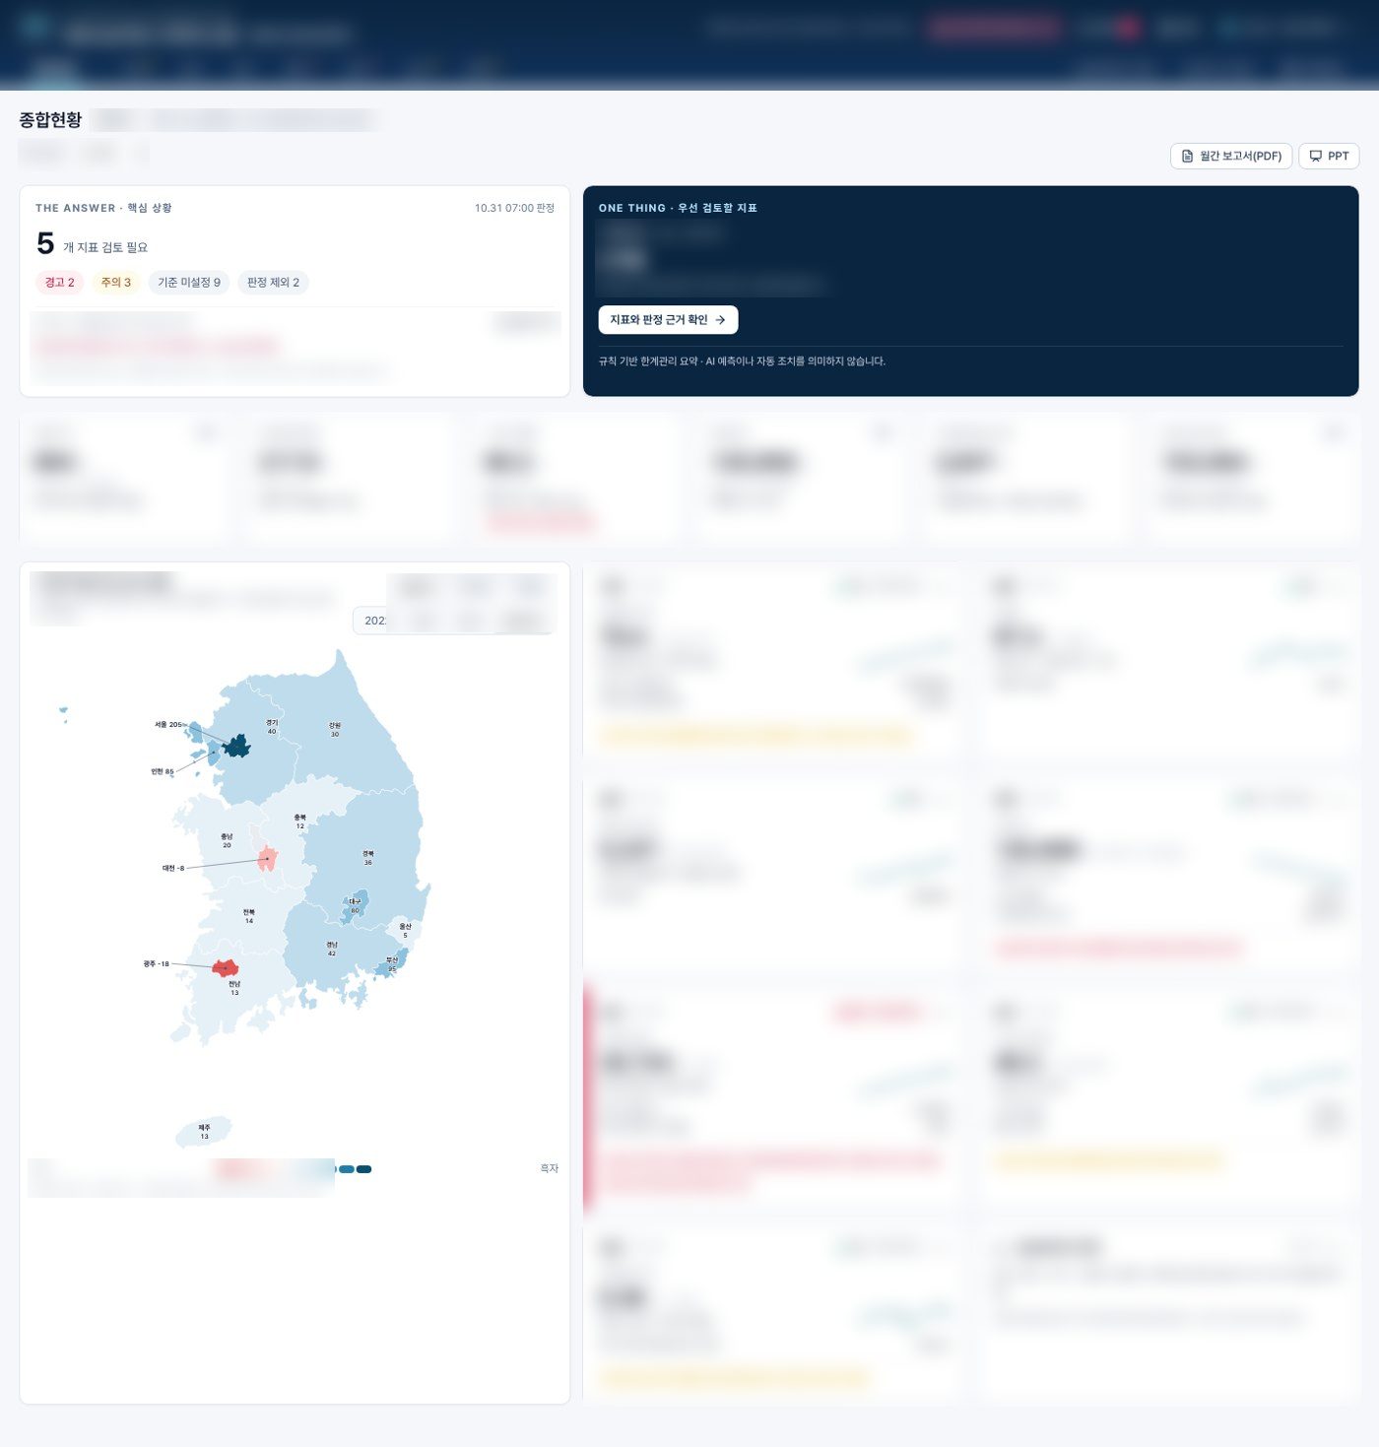The image size is (1379, 1447).
Task: Open 지표와 판정 근거 확인
Action: pos(668,319)
